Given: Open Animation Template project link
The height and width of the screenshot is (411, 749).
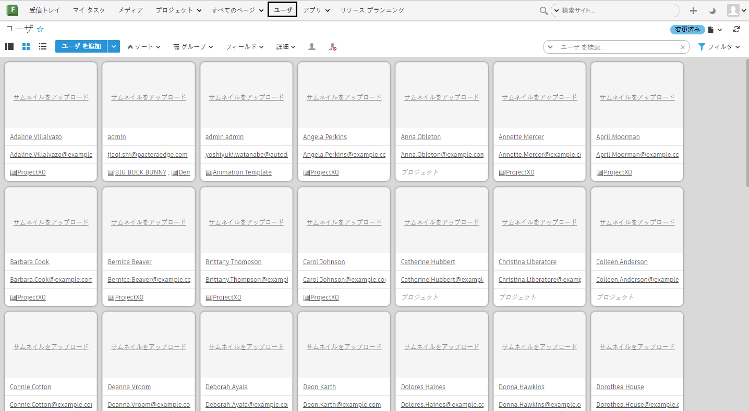Looking at the screenshot, I should coord(242,172).
